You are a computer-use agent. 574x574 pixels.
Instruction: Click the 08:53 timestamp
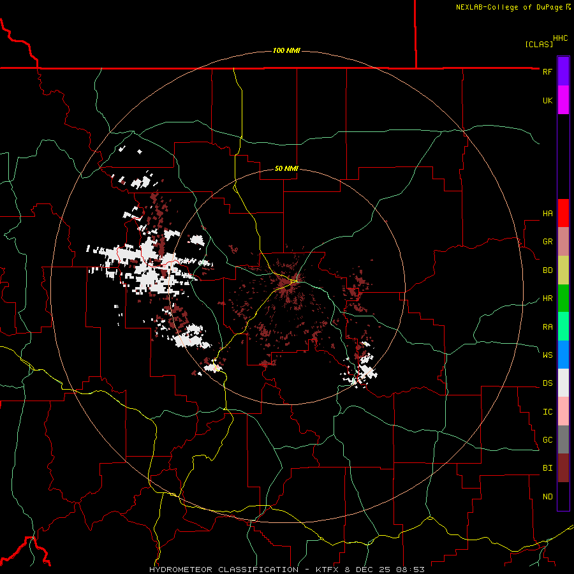[x=410, y=570]
